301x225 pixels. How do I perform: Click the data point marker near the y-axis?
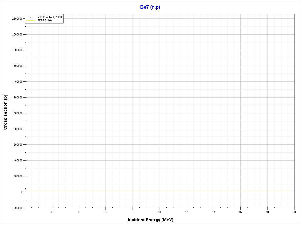point(25,189)
